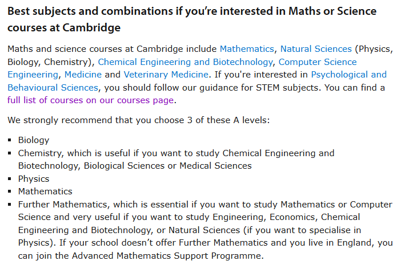409x269 pixels.
Task: Open the Veterinary Medicine link
Action: [x=166, y=75]
